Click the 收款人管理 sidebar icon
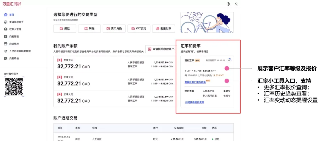 click(x=6, y=29)
